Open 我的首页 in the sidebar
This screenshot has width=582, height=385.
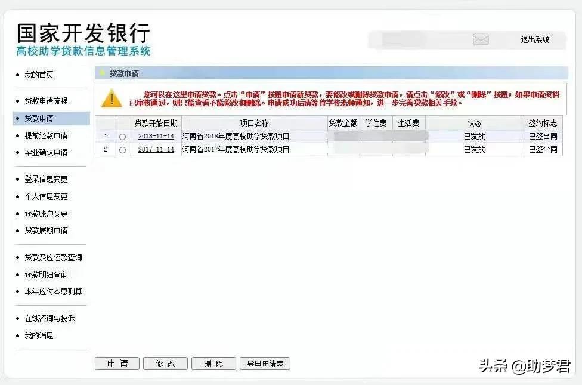click(41, 75)
